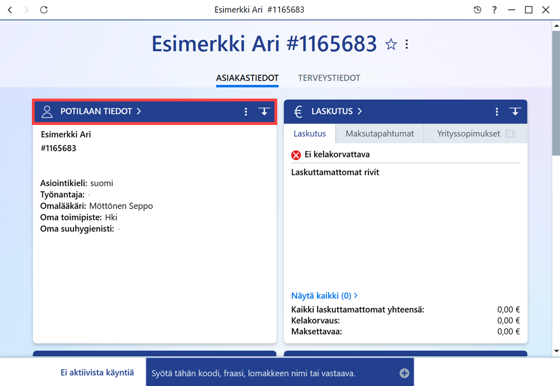Click Ei kelakorvattava text

click(x=337, y=155)
